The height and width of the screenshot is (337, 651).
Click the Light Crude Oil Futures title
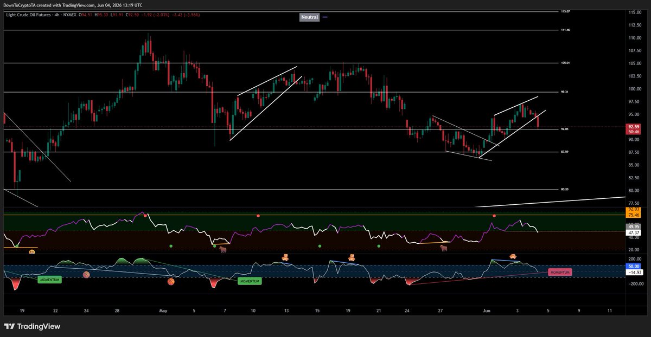click(28, 15)
